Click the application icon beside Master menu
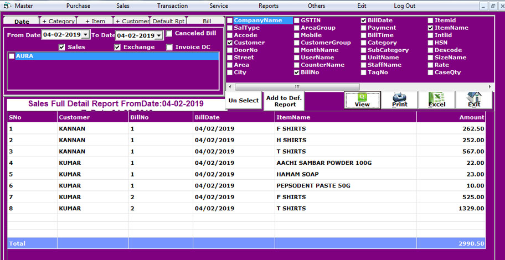This screenshot has width=505, height=260. [x=7, y=6]
